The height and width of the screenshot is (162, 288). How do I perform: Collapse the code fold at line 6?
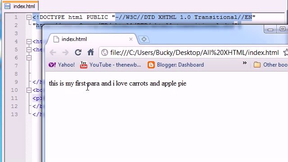point(29,58)
